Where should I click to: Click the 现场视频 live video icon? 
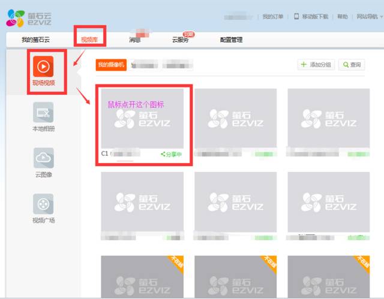44,65
